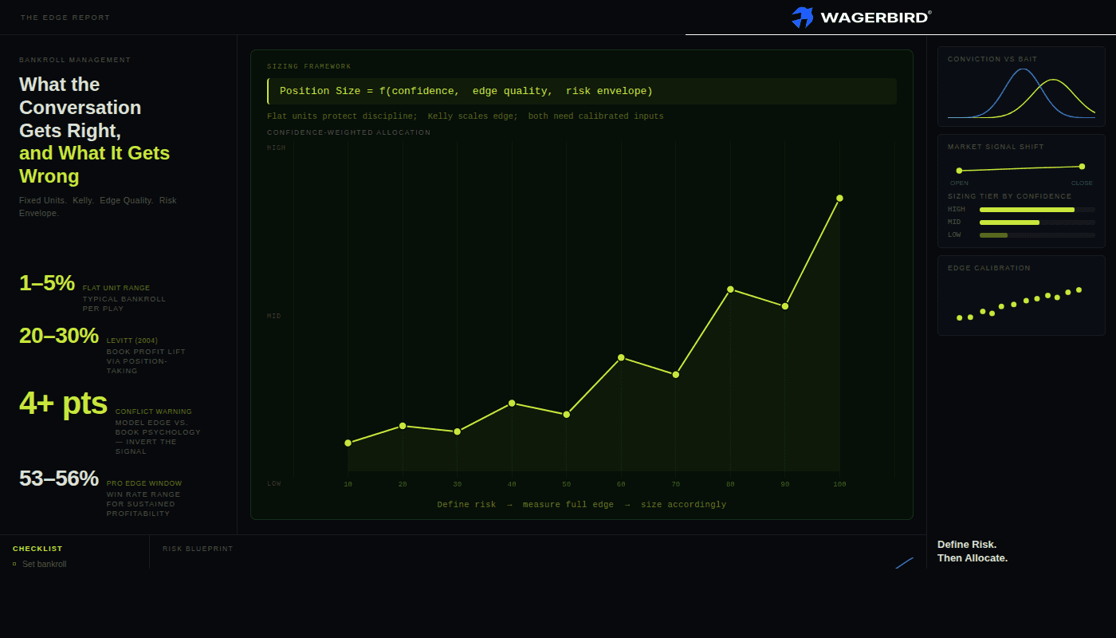
Task: Click the Set bankroll checklist text
Action: [x=45, y=564]
